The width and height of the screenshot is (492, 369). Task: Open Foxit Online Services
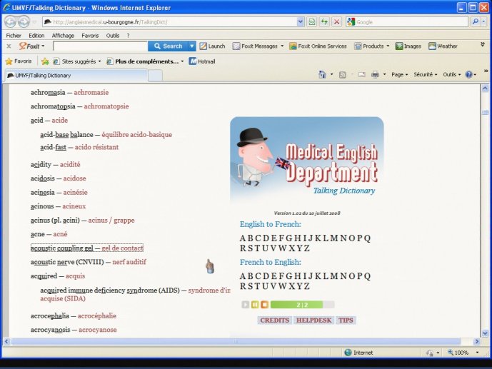318,46
